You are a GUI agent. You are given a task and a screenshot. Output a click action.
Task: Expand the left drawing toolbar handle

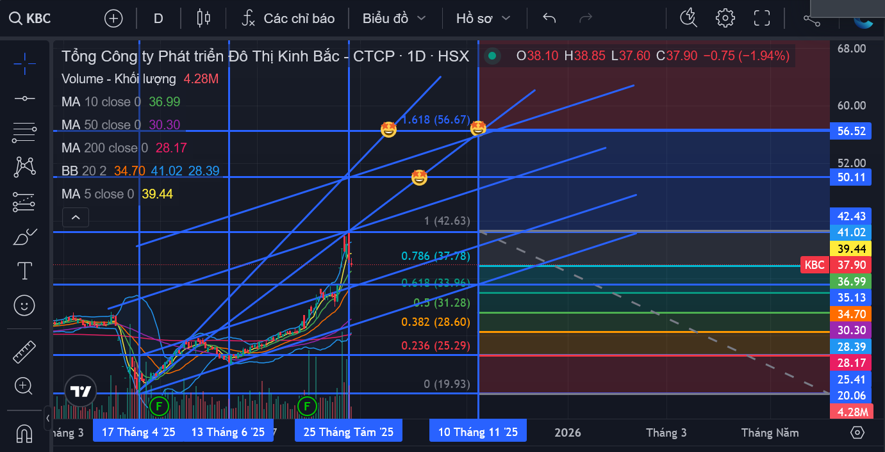[47, 419]
